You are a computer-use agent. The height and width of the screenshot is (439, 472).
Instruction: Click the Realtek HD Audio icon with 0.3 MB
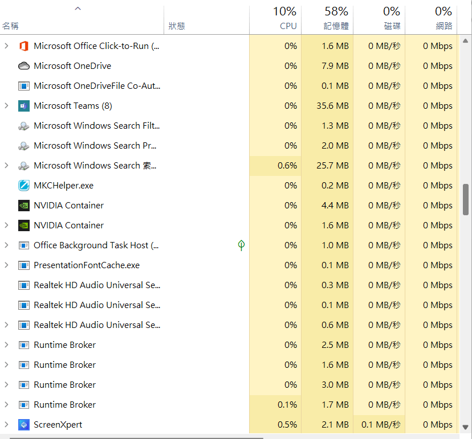point(24,285)
